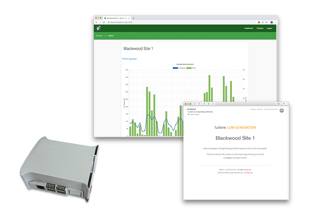The image size is (314, 217).
Task: Reply to the D5 Defiant email
Action: pyautogui.click(x=204, y=104)
